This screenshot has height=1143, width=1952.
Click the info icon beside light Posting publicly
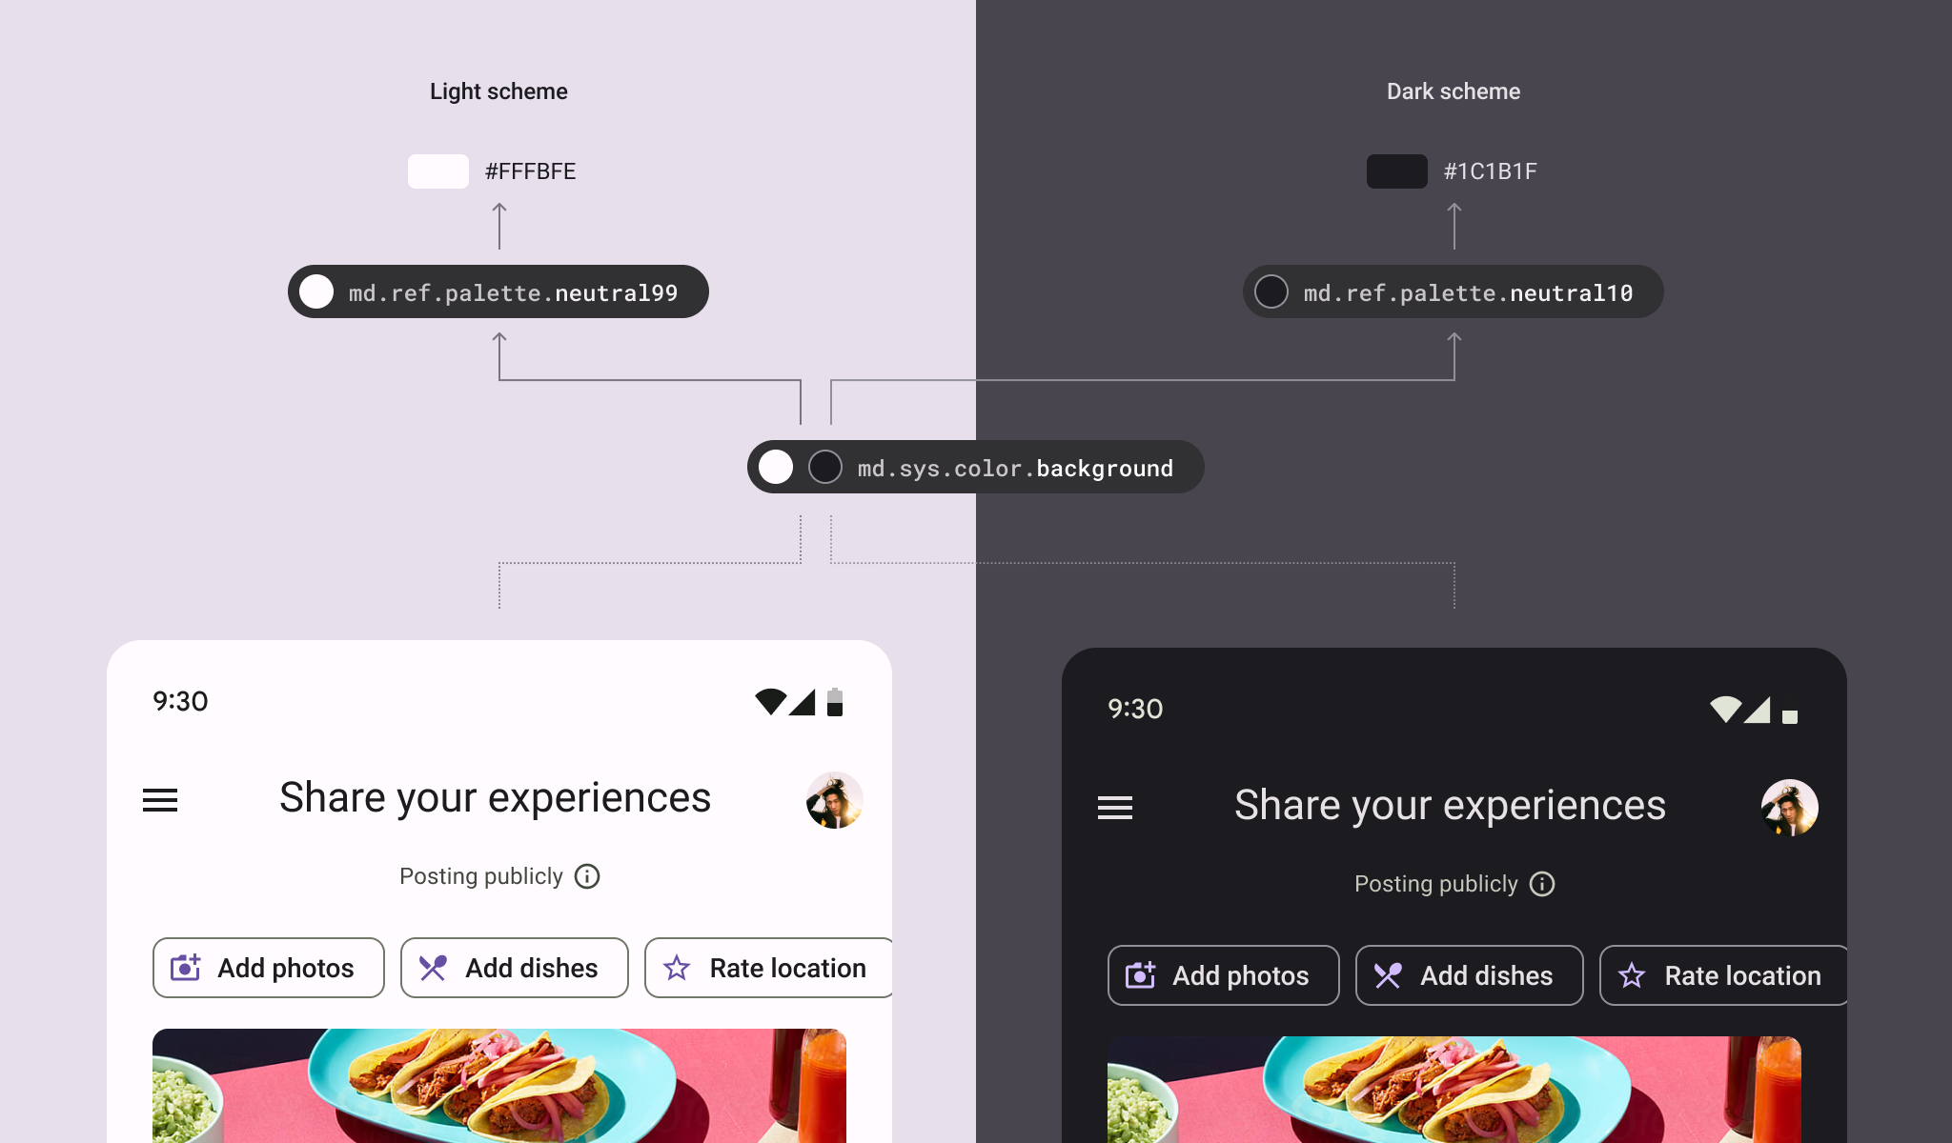tap(587, 876)
